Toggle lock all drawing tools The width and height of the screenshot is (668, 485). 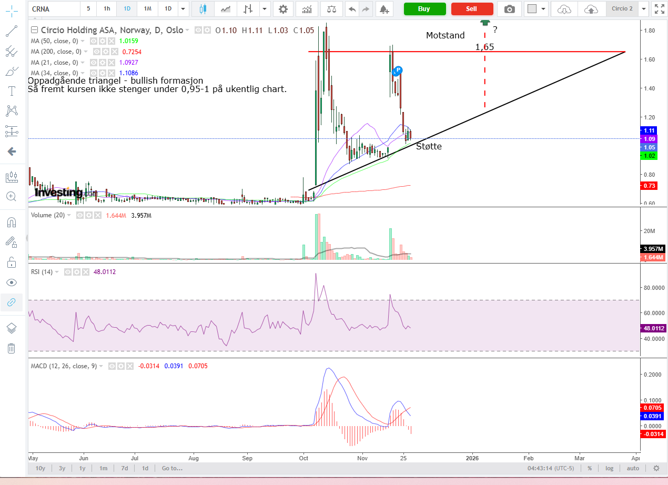[x=11, y=262]
